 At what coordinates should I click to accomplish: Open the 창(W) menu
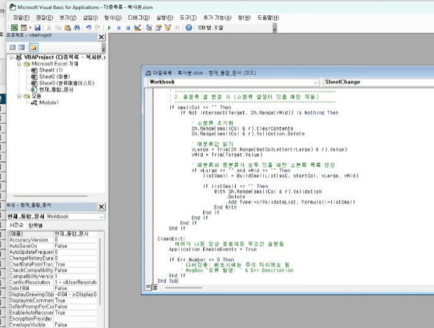point(244,18)
